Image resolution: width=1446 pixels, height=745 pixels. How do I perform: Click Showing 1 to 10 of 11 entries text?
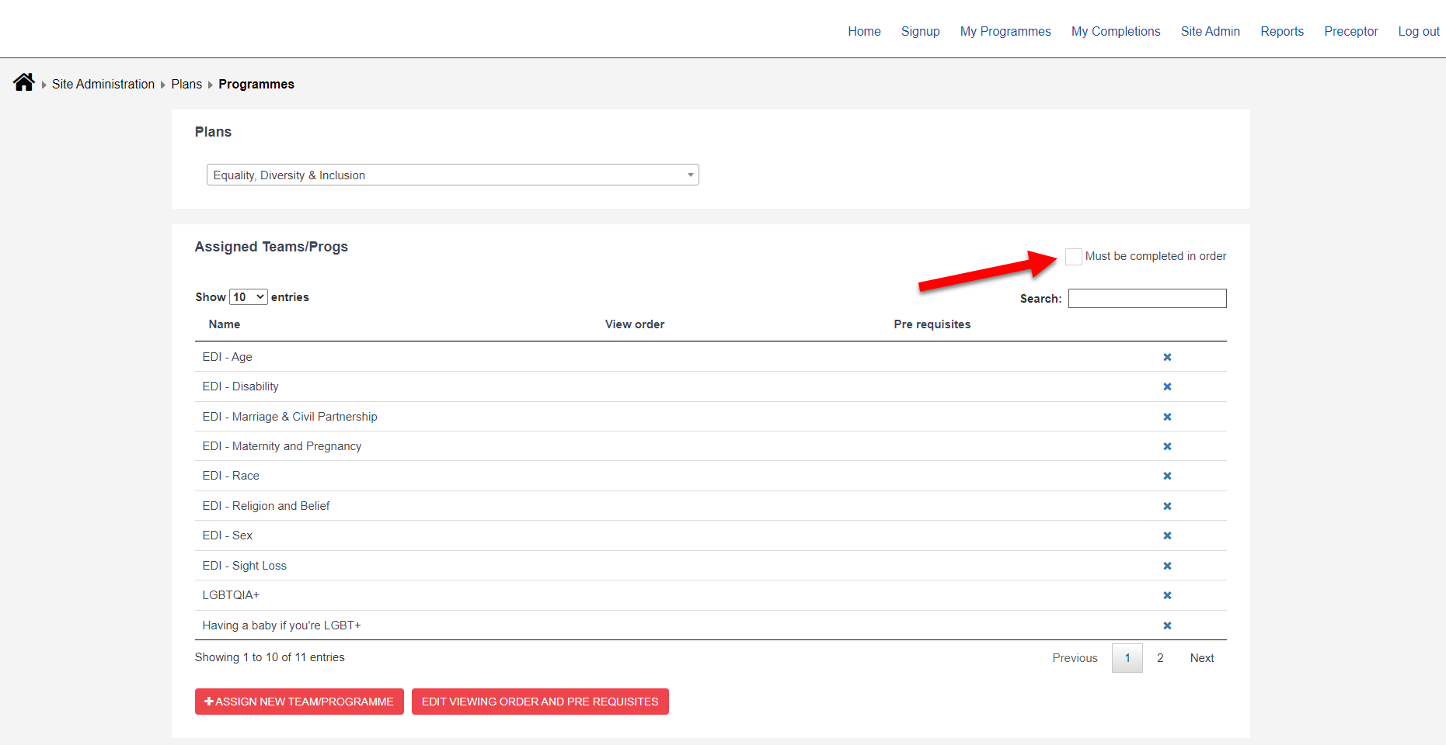[x=270, y=657]
